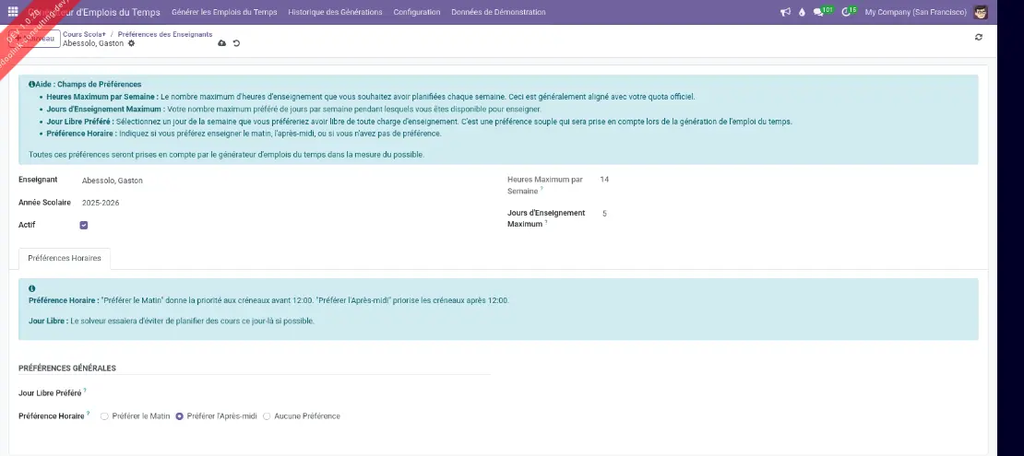1024x456 pixels.
Task: Click the gear actions icon beside Abessolo, Gaston
Action: (131, 43)
